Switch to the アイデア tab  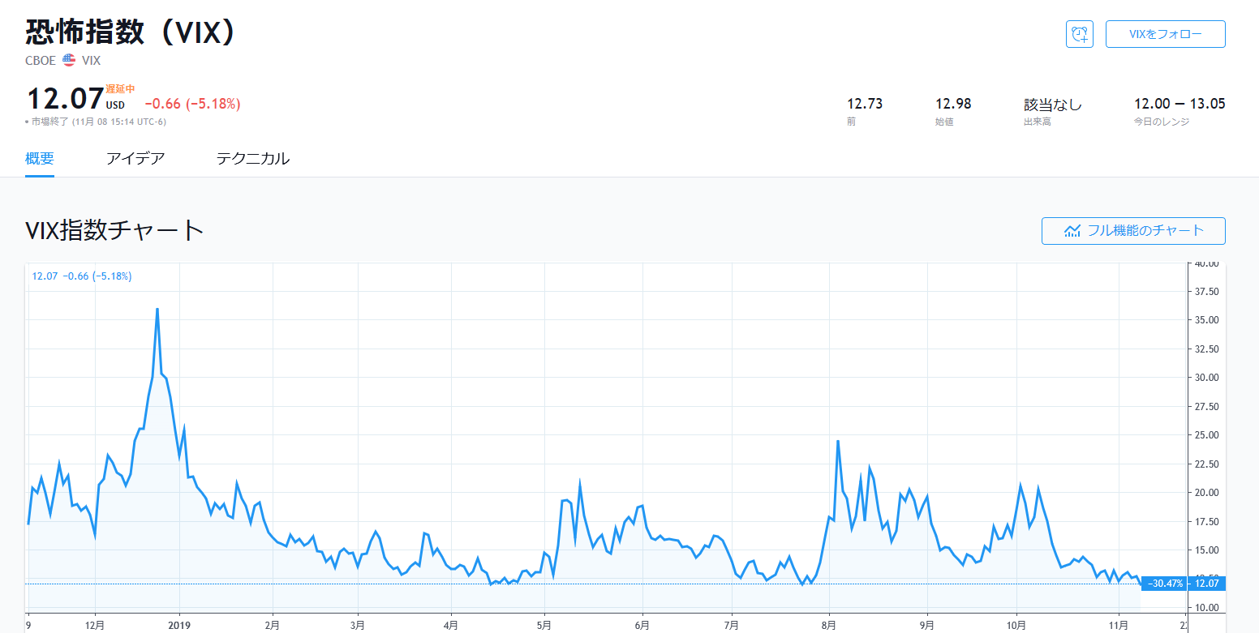pos(135,158)
